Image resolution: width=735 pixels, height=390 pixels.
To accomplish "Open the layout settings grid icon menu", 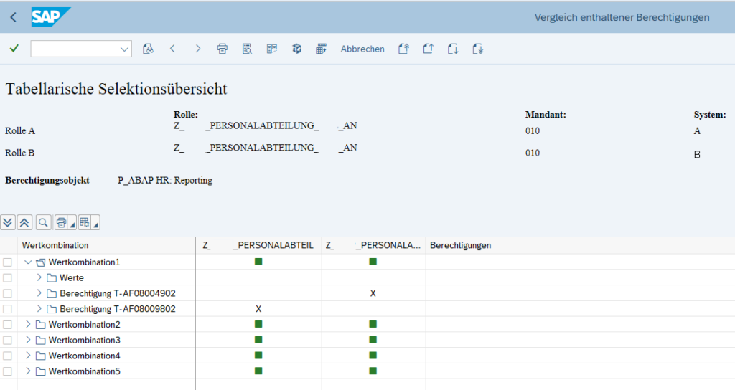I will pos(88,222).
